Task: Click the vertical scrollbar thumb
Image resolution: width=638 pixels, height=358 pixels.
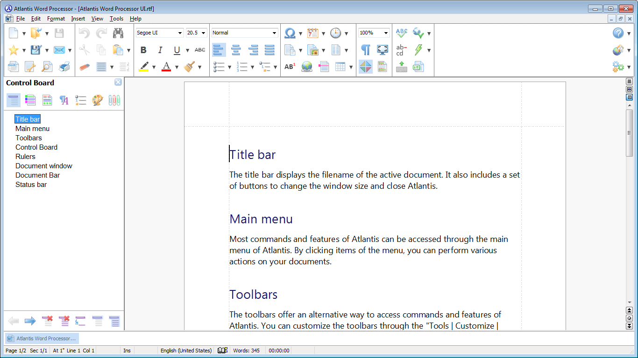Action: tap(630, 133)
